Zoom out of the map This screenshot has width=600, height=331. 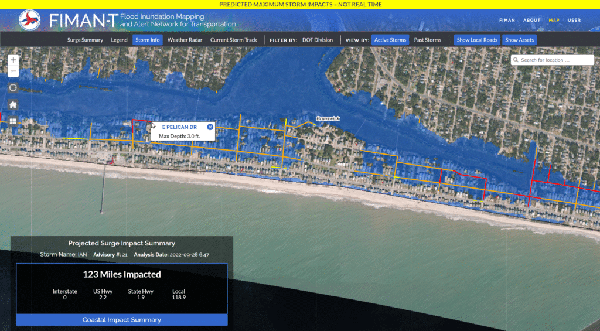13,72
